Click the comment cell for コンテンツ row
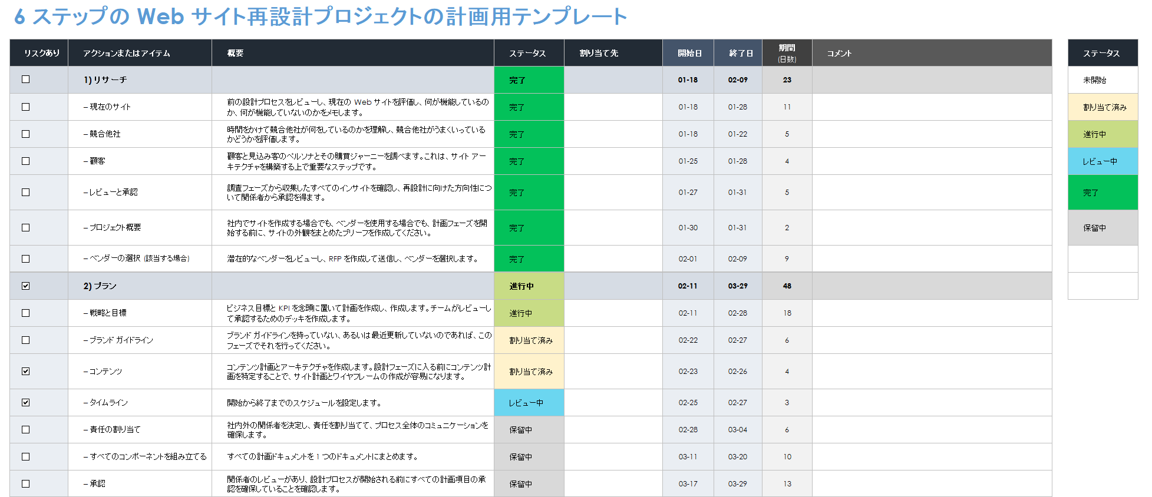The height and width of the screenshot is (497, 1152). pos(932,372)
